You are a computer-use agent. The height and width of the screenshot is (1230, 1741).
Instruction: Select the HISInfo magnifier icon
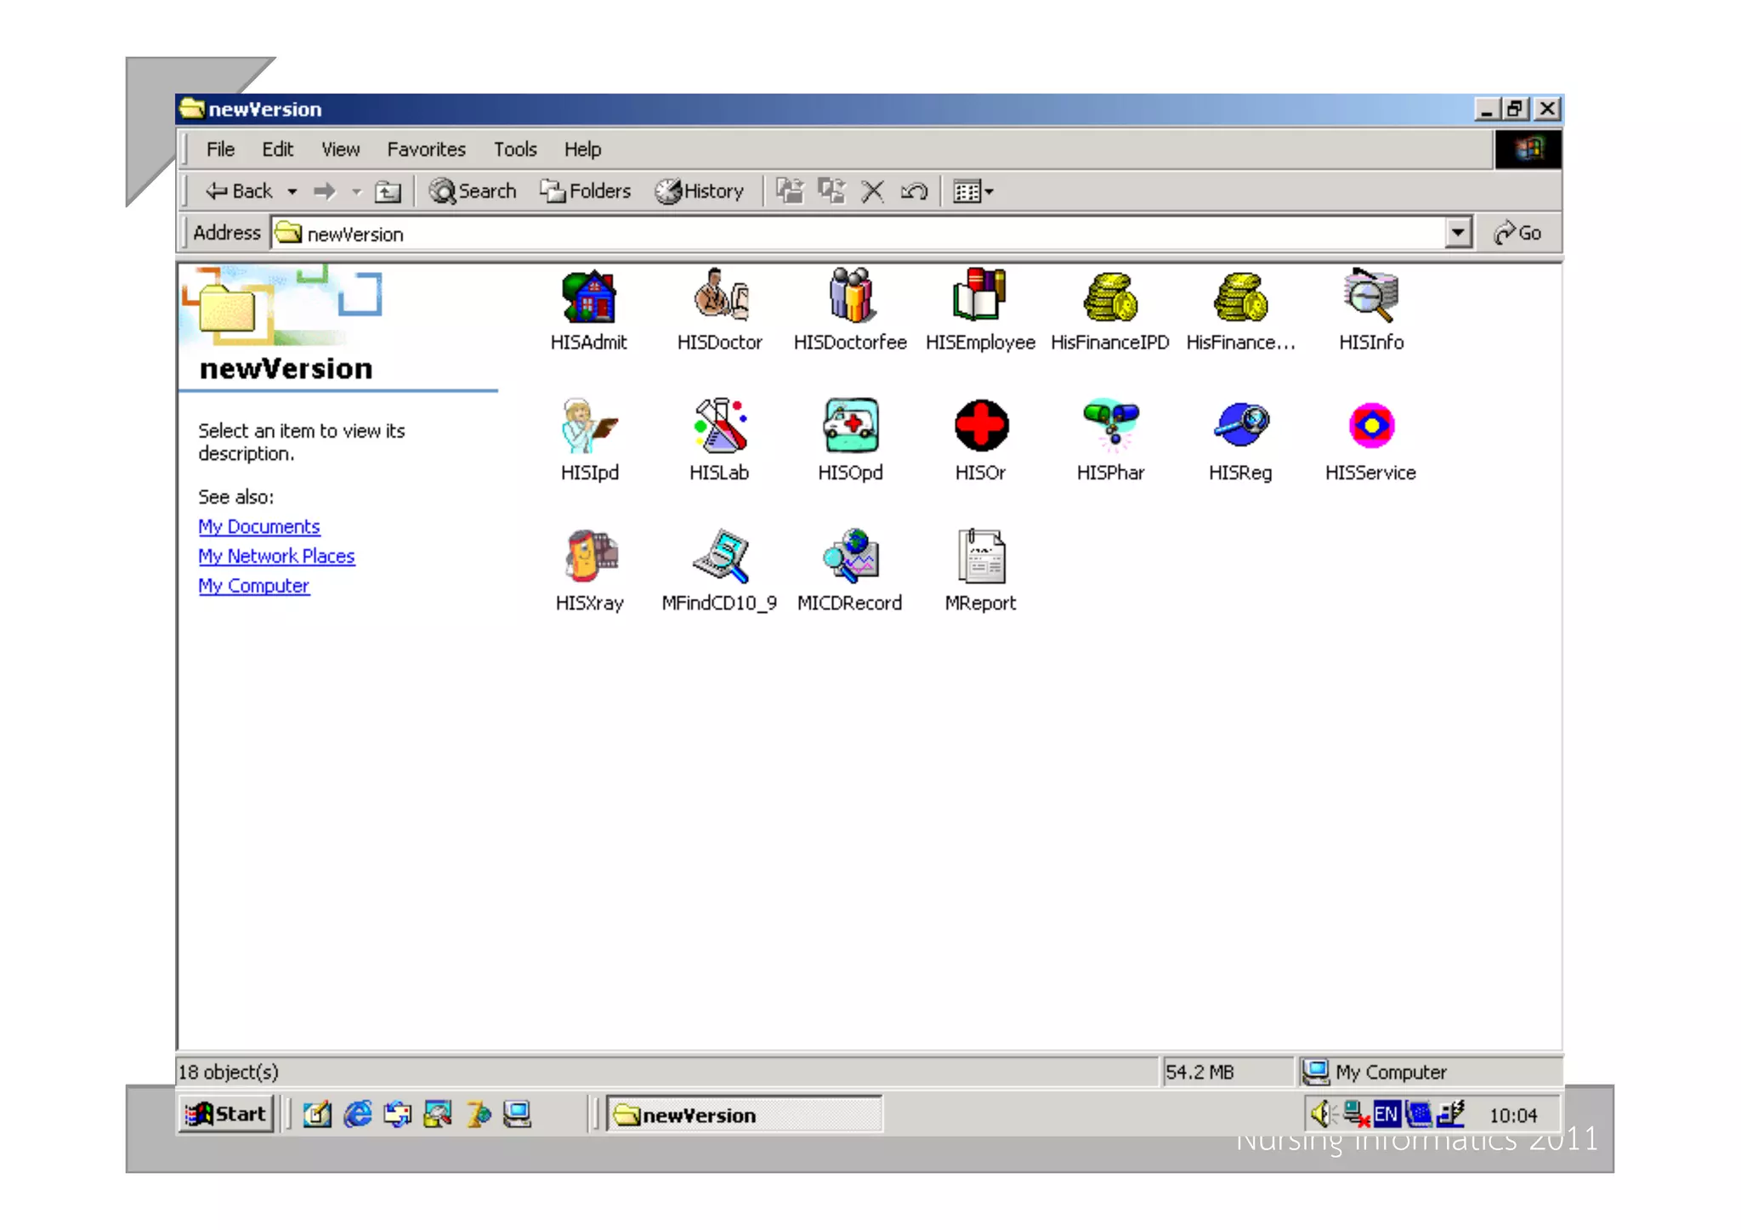click(x=1370, y=298)
